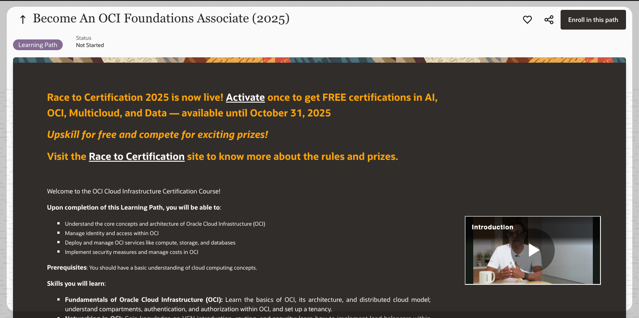Image resolution: width=639 pixels, height=318 pixels.
Task: Open the share icon
Action: coord(549,20)
